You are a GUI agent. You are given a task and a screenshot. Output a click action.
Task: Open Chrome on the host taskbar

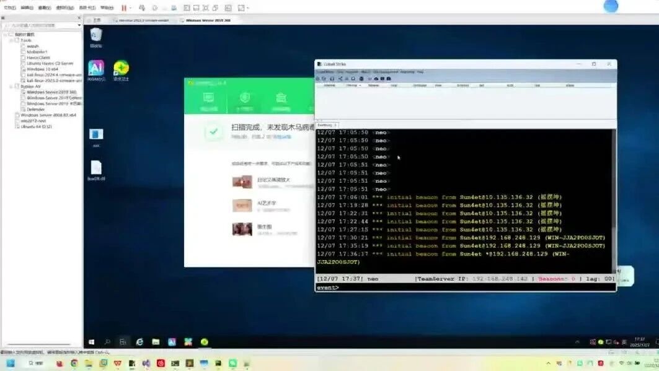pyautogui.click(x=74, y=363)
